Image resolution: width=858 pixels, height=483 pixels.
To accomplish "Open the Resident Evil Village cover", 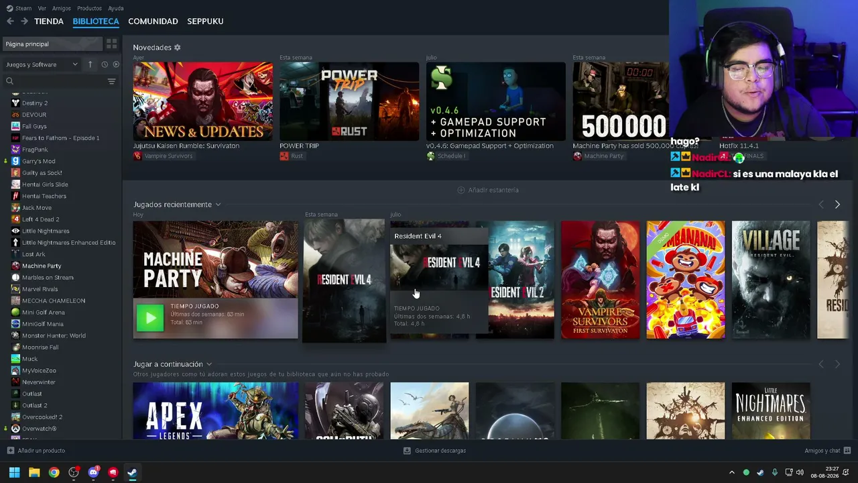I will [771, 280].
